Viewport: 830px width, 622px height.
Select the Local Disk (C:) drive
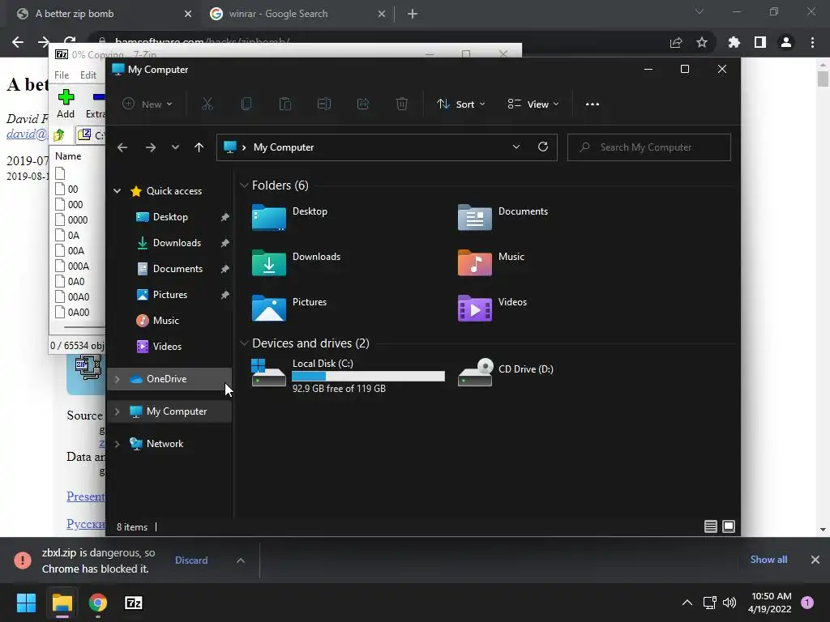pyautogui.click(x=349, y=375)
